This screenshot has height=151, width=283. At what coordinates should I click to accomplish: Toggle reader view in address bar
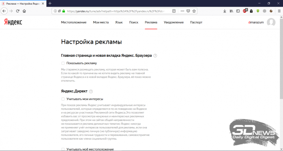pos(174,11)
